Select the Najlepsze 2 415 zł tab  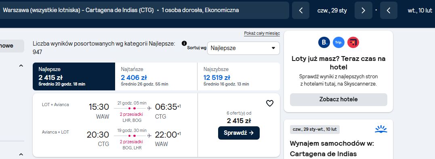(74, 76)
